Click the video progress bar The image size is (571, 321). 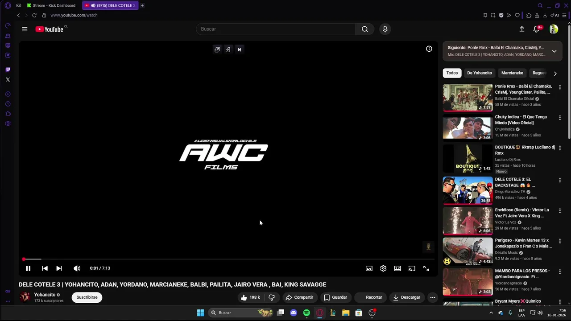(x=228, y=259)
